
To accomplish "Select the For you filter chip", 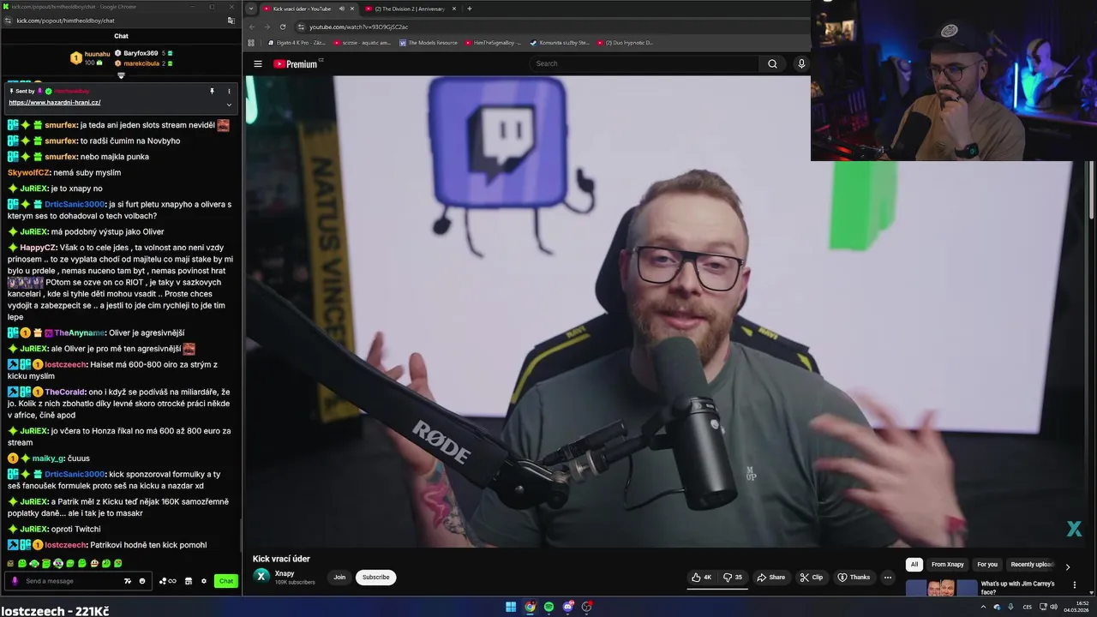I will 987,565.
